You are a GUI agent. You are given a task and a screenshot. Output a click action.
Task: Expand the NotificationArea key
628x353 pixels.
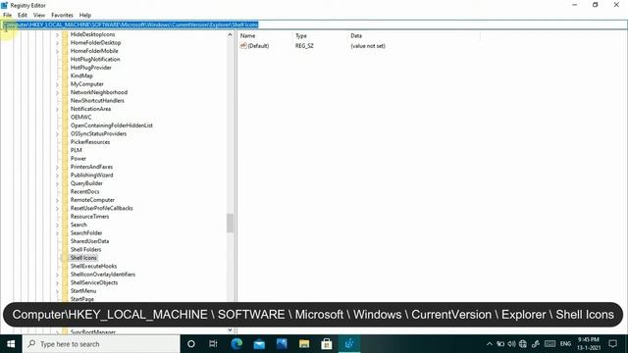pos(57,109)
